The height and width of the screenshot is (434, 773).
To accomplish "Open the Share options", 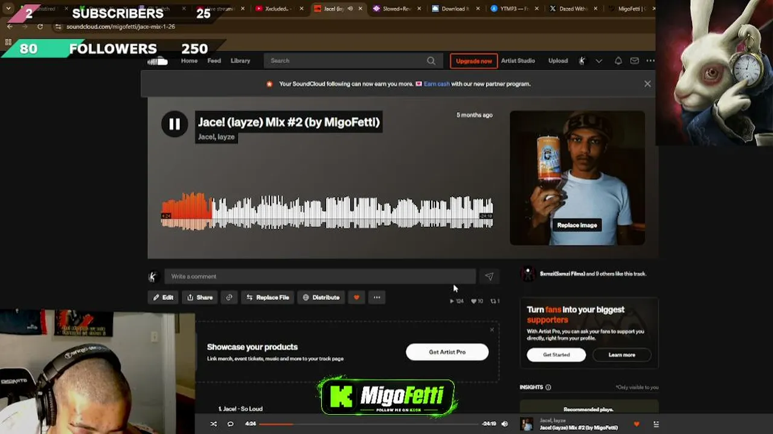I will point(200,297).
